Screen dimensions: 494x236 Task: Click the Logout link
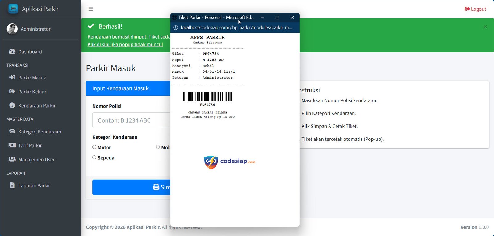click(475, 9)
